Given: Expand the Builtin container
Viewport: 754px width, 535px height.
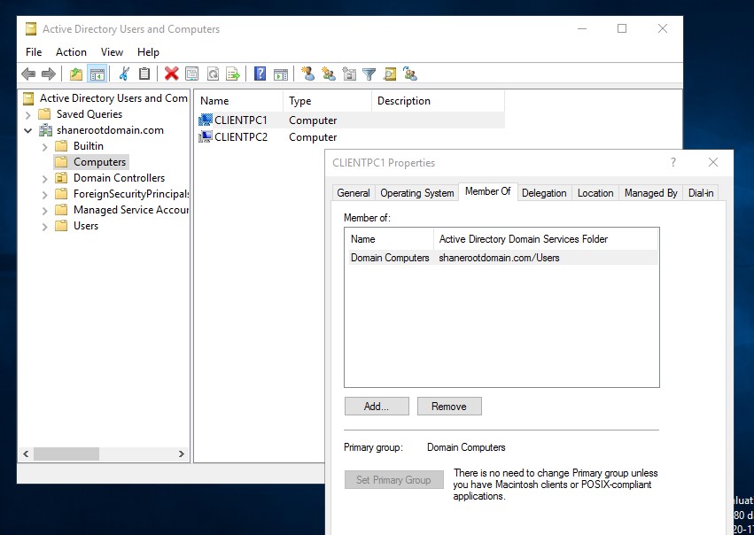Looking at the screenshot, I should tap(44, 147).
